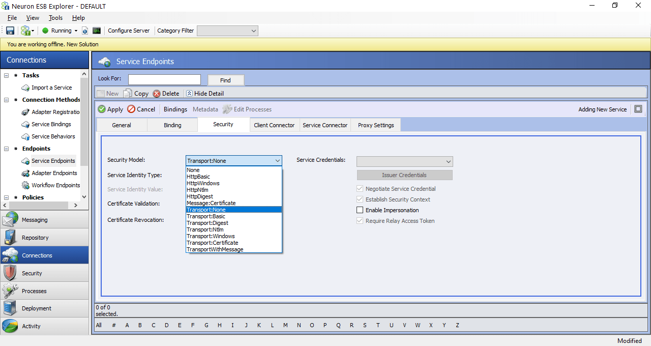The height and width of the screenshot is (346, 651).
Task: Click the Activity section icon
Action: coord(10,326)
